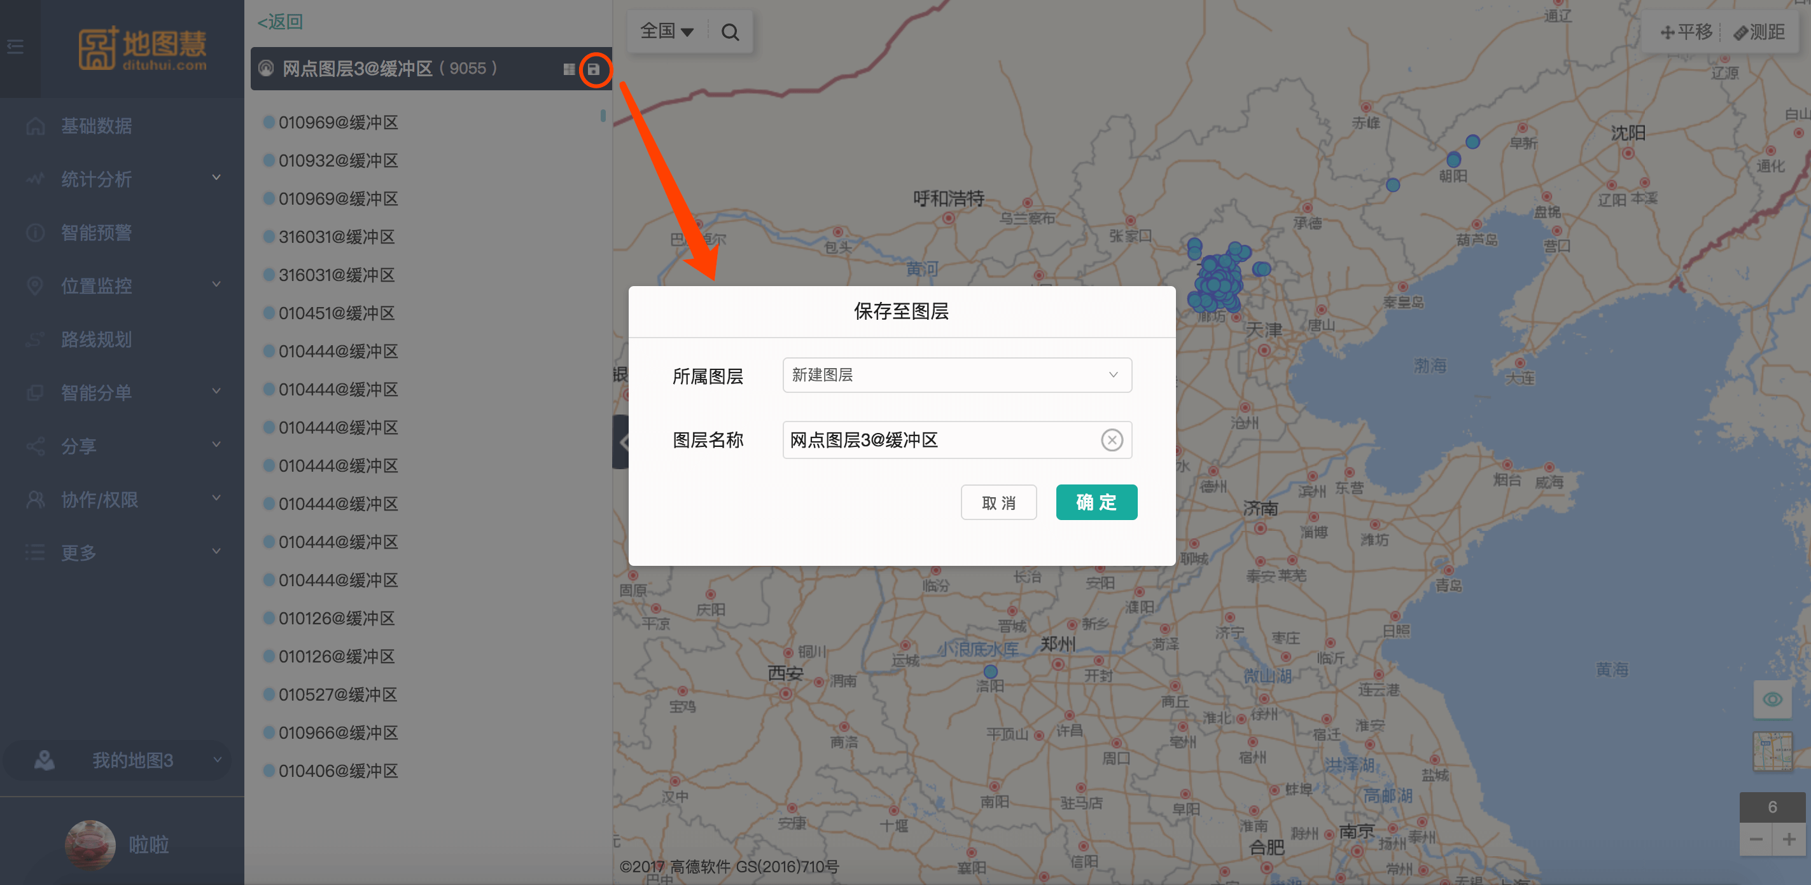Toggle the eye visibility button on map
Viewport: 1811px width, 885px height.
coord(1772,699)
